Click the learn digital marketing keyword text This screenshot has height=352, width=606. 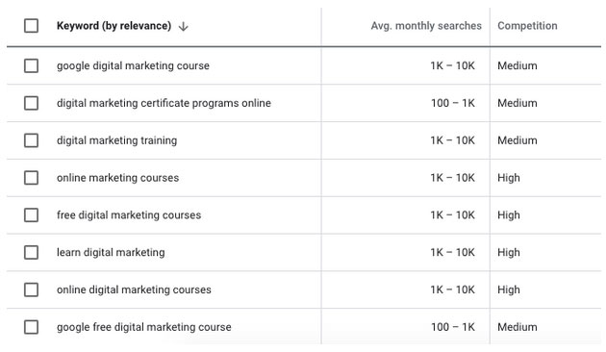[111, 252]
